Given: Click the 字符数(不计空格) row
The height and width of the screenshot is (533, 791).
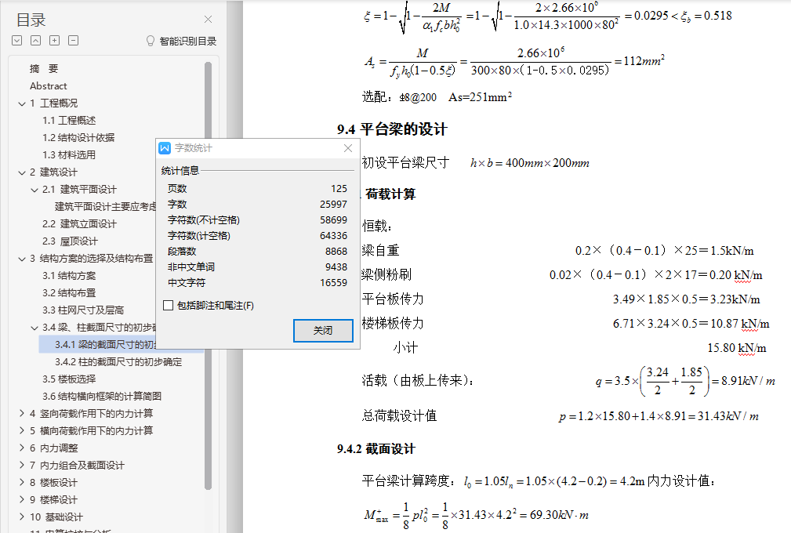Looking at the screenshot, I should [257, 219].
